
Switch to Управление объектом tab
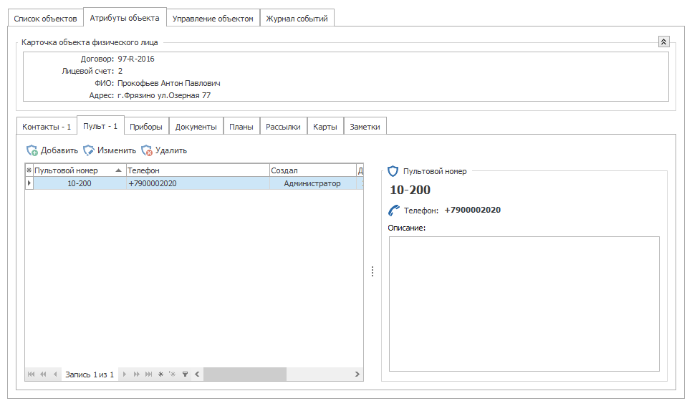click(x=213, y=19)
